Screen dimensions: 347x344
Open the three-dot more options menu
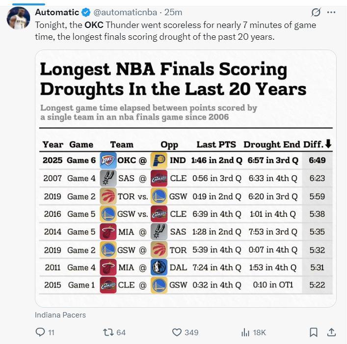pos(331,12)
